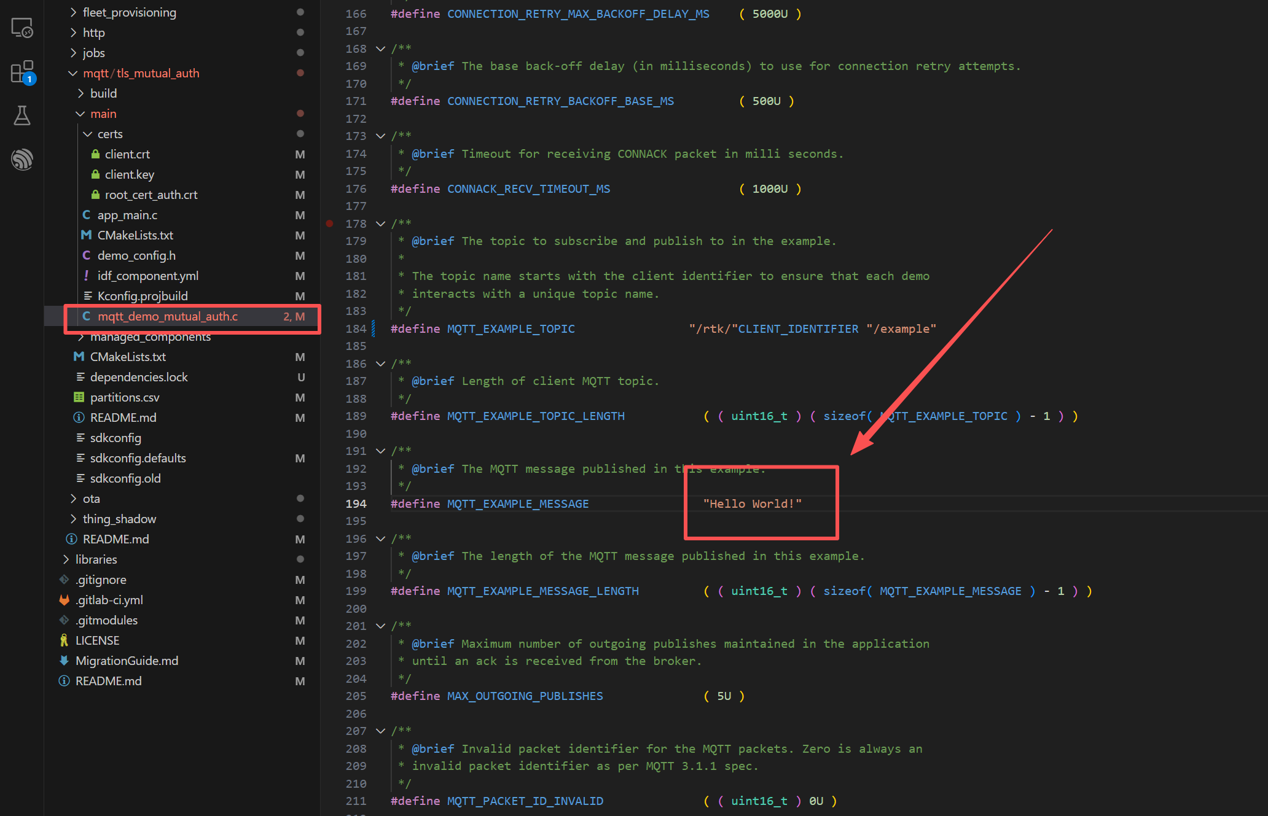This screenshot has height=816, width=1268.
Task: Open Kconfig.projbuild file
Action: click(x=143, y=296)
